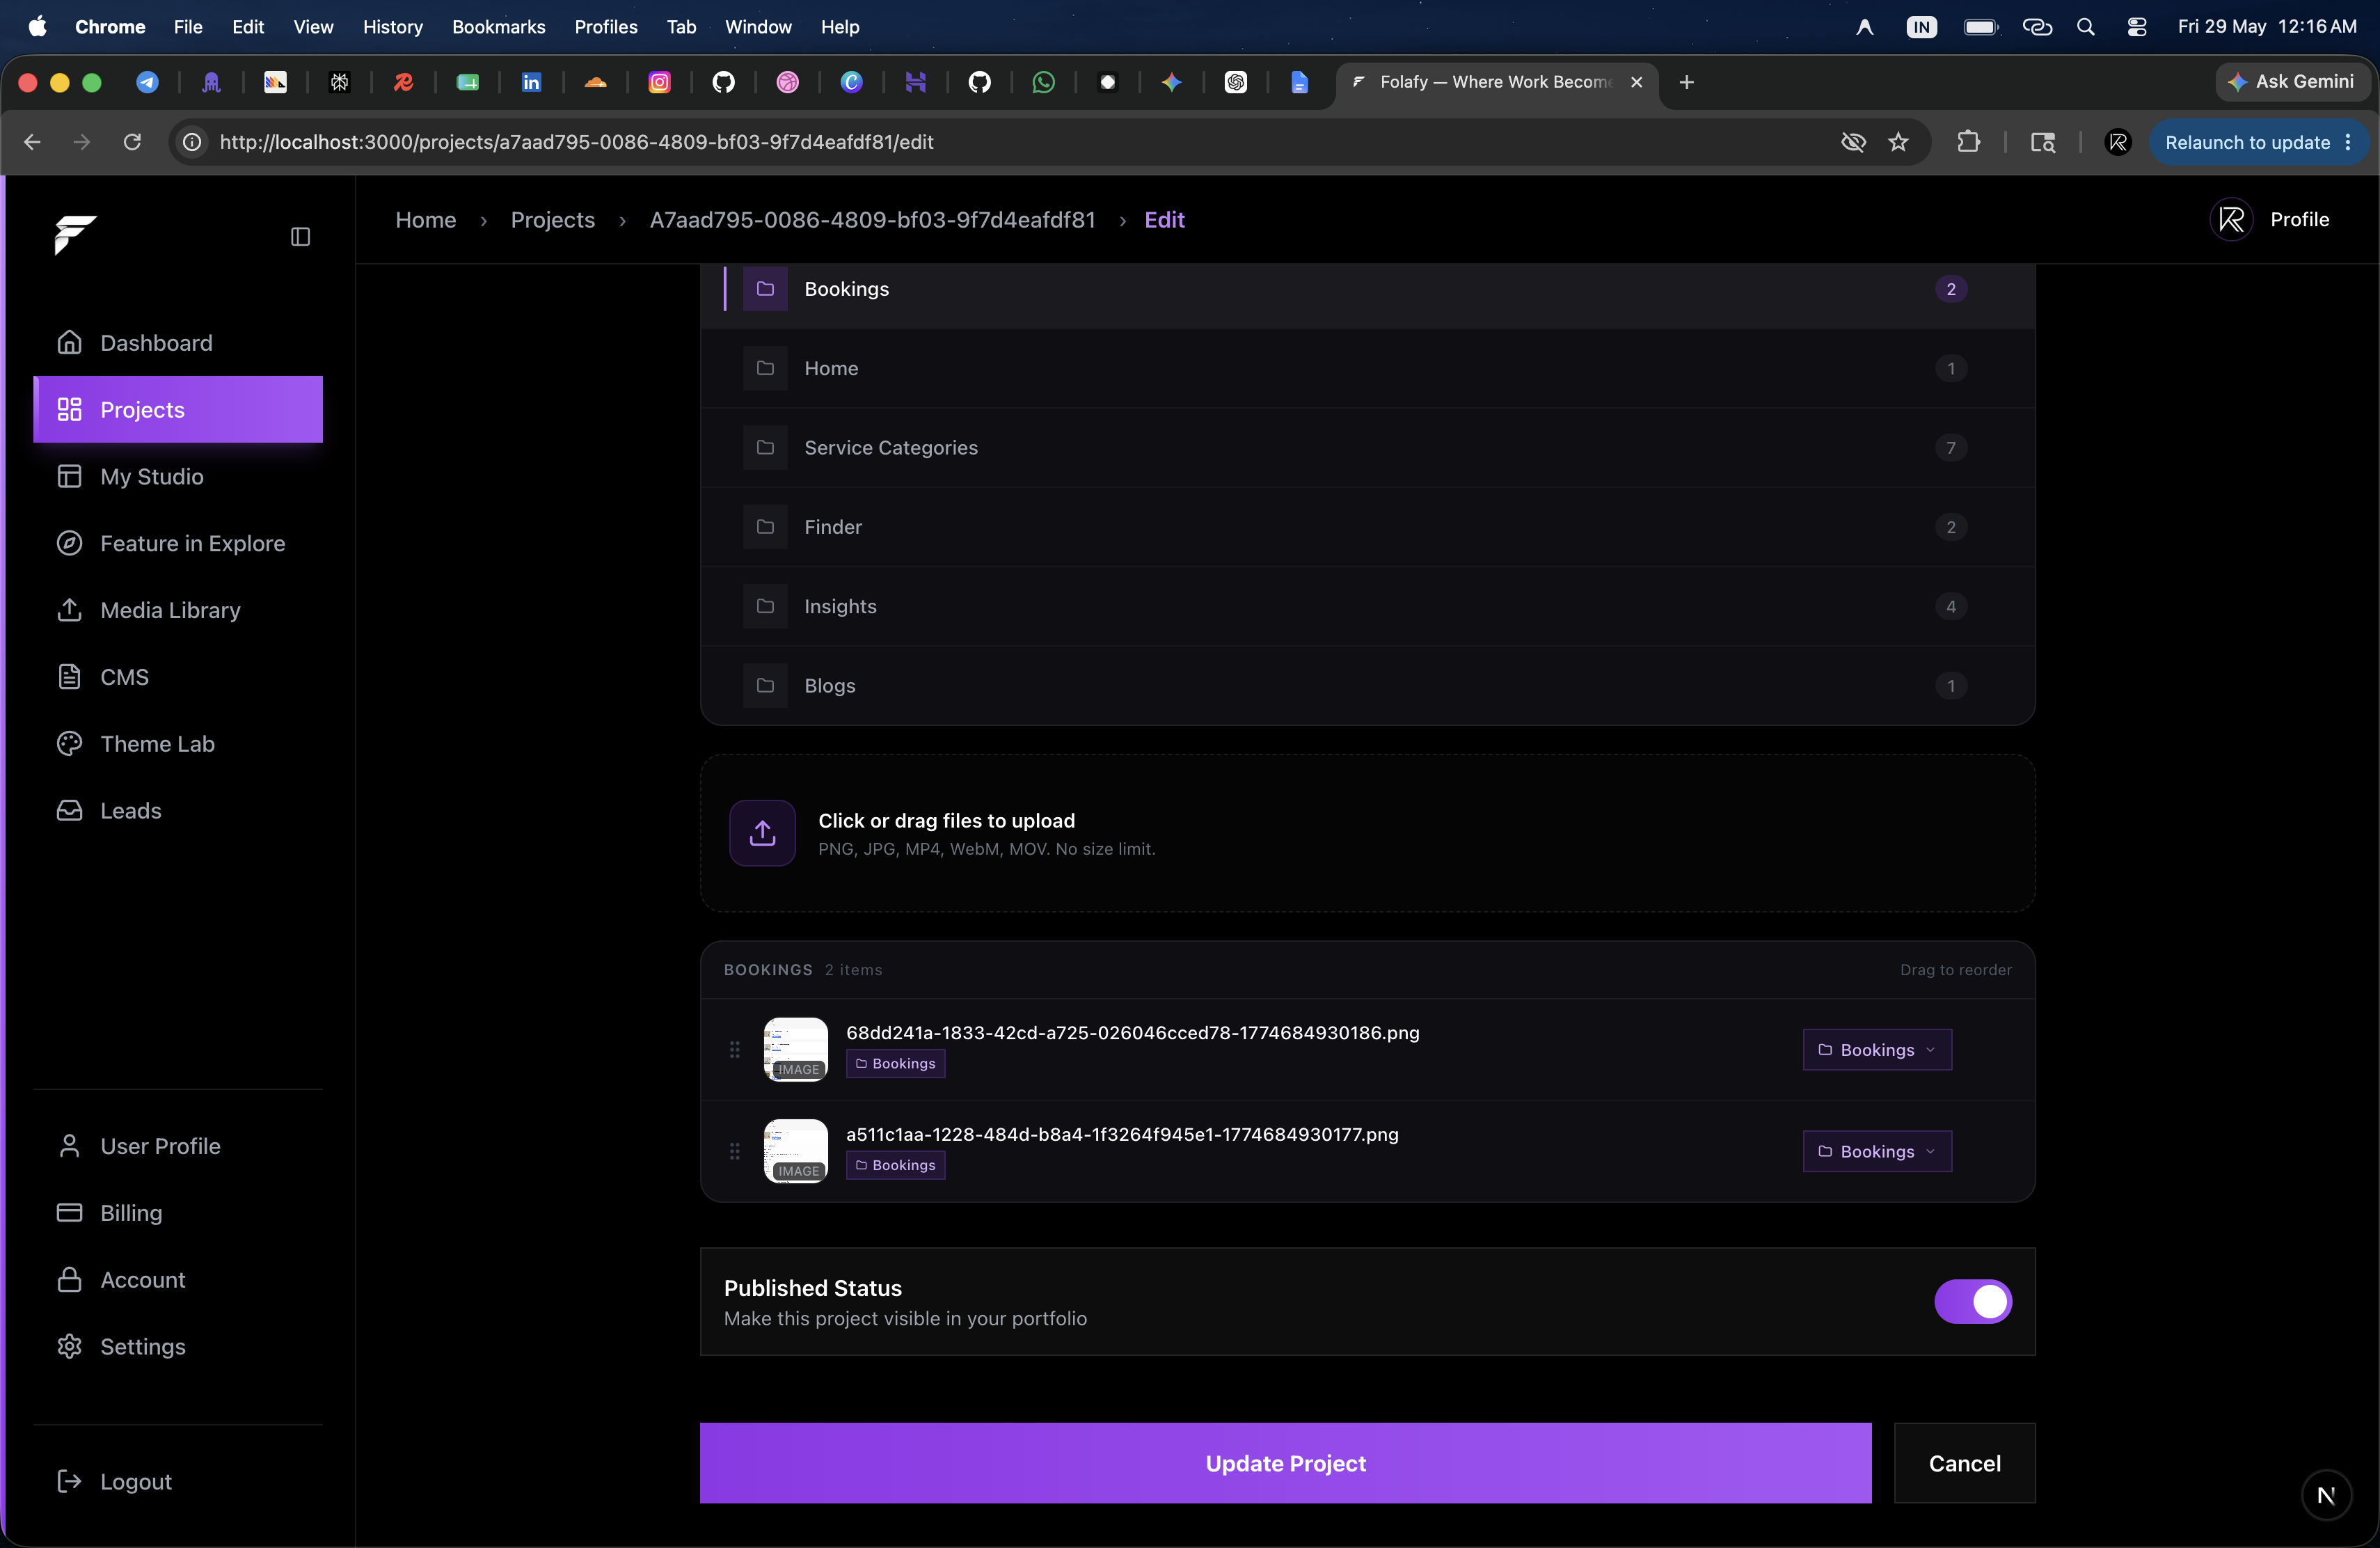The width and height of the screenshot is (2380, 1548).
Task: Open Chrome File menu
Action: point(188,27)
